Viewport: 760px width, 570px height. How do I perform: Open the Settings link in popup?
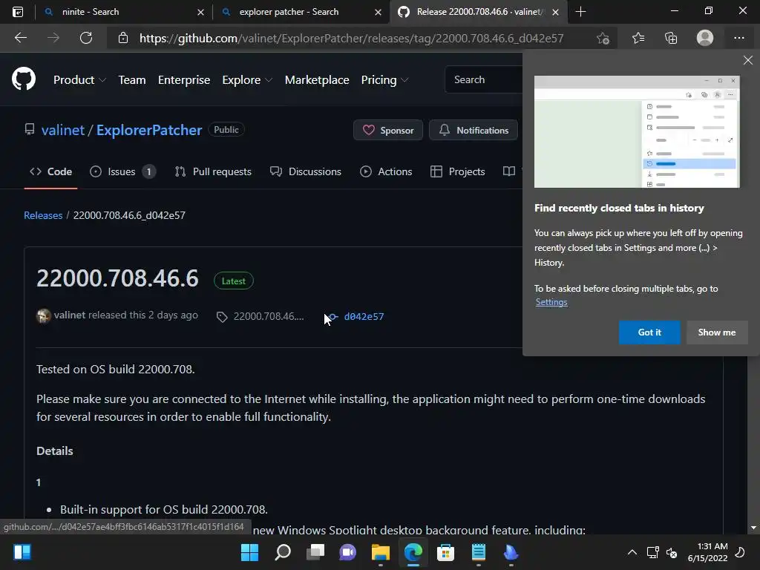coord(551,302)
